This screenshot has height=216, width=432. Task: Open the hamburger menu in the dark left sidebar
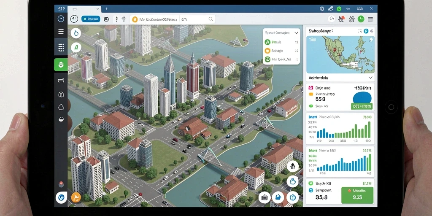pos(61,32)
